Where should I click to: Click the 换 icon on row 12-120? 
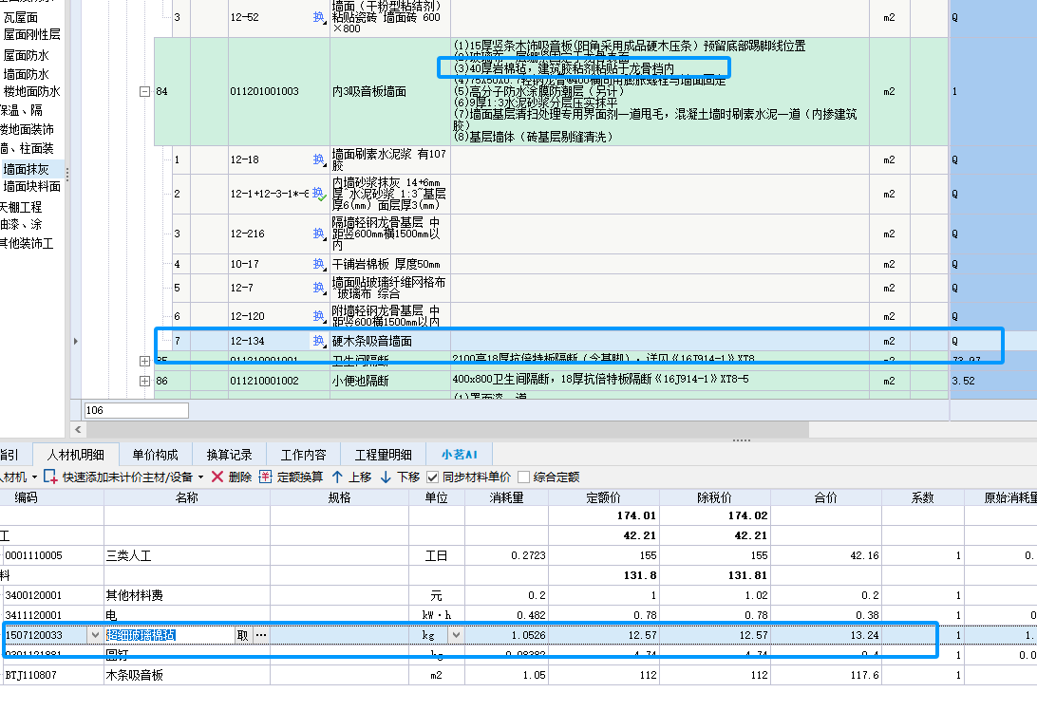[319, 316]
